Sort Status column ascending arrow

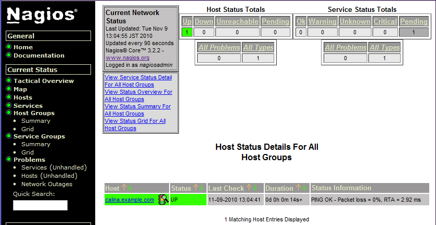(196, 188)
